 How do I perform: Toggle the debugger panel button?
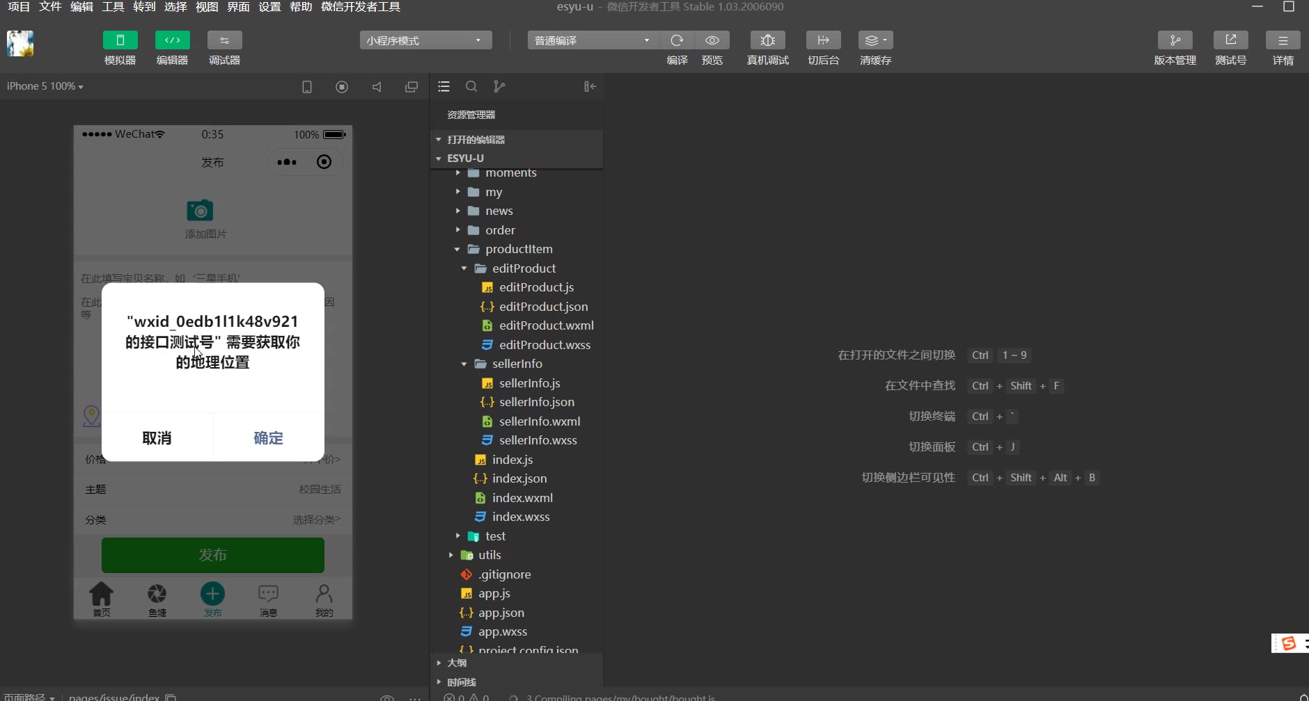(224, 40)
